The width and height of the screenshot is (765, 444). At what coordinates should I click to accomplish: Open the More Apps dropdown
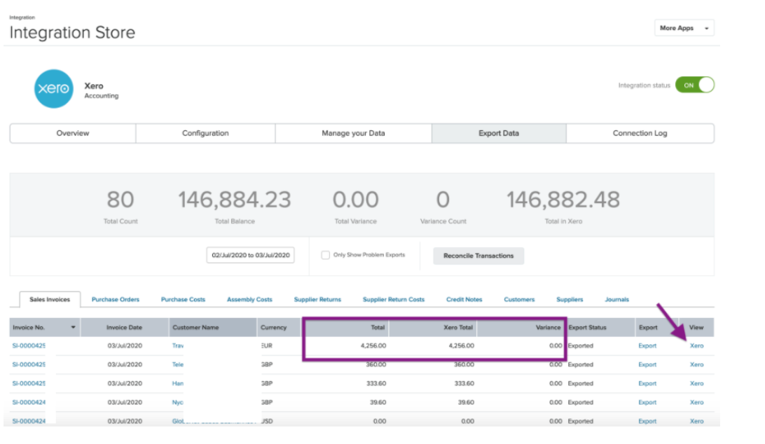pyautogui.click(x=684, y=28)
